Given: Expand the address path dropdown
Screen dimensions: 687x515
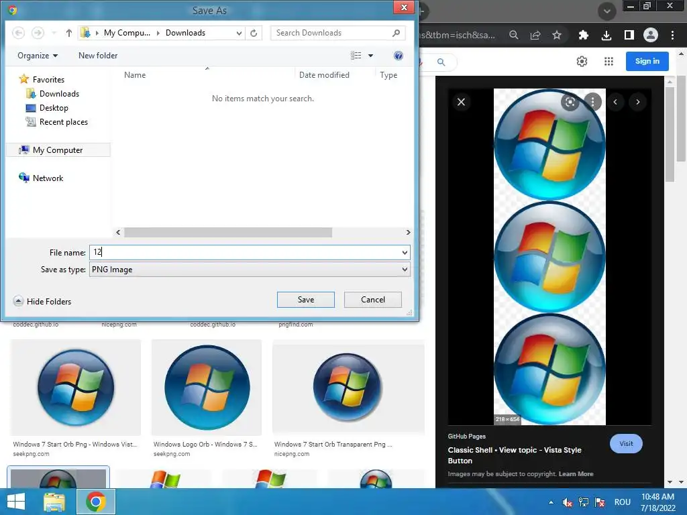Looking at the screenshot, I should click(239, 33).
